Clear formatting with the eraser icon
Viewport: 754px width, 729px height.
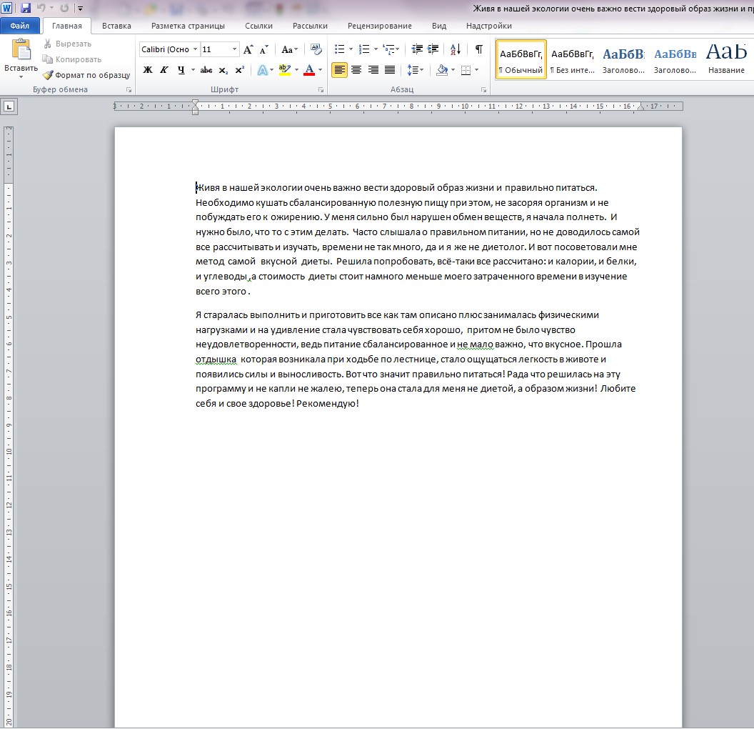(x=316, y=49)
